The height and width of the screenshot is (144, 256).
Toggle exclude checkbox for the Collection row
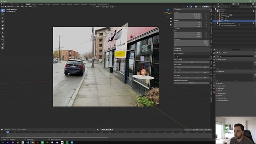click(x=253, y=11)
